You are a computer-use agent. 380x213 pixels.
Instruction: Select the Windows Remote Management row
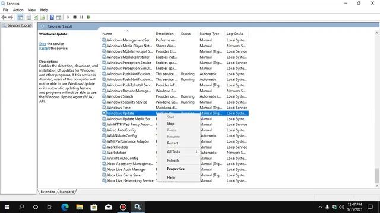pos(175,91)
